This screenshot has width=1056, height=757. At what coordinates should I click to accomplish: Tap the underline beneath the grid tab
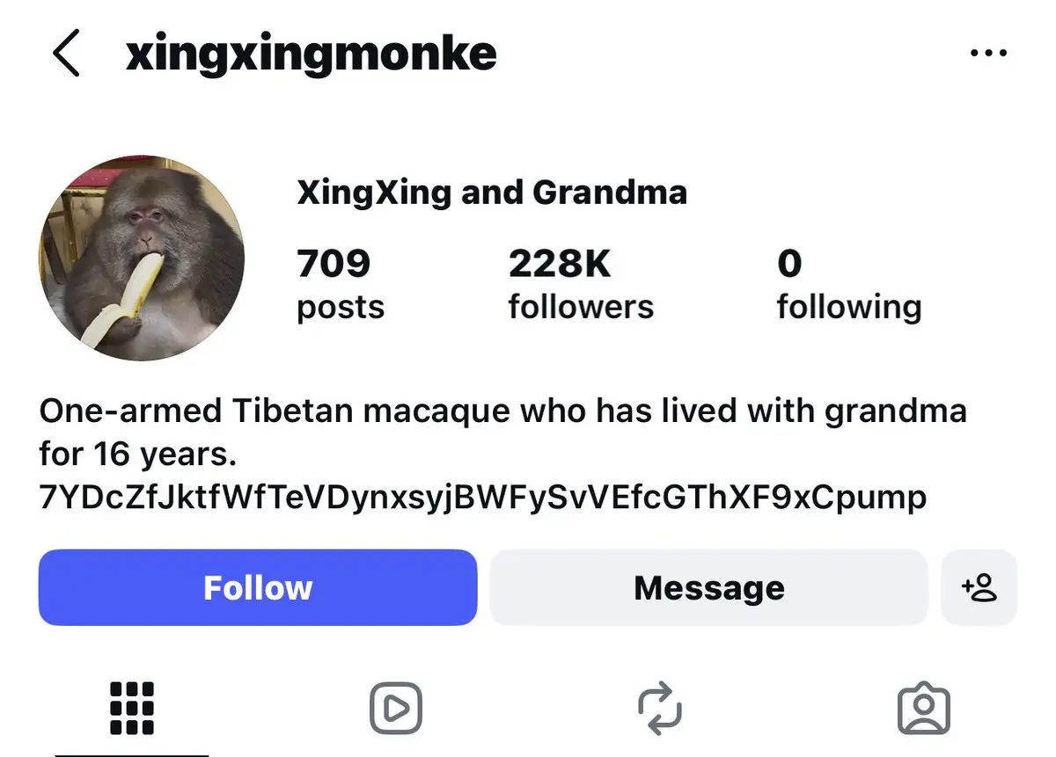click(x=132, y=753)
